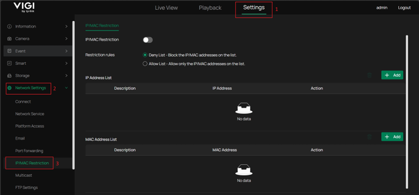
Task: Click Description header in IP Address List
Action: 125,88
